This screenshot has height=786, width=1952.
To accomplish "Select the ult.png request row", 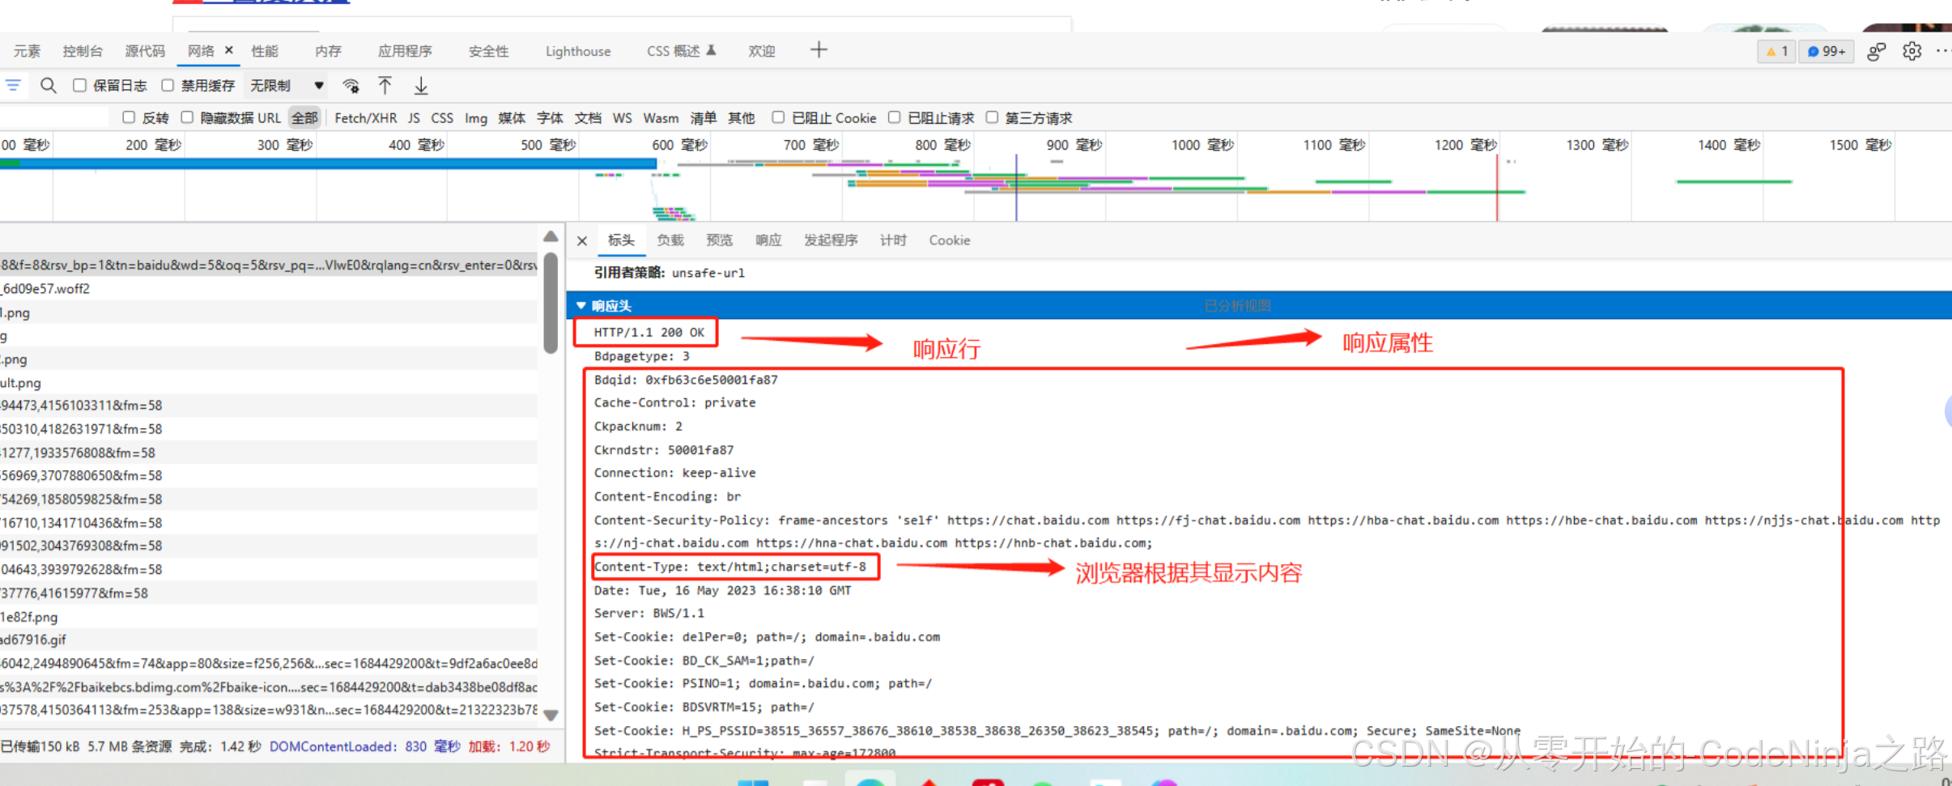I will (269, 383).
